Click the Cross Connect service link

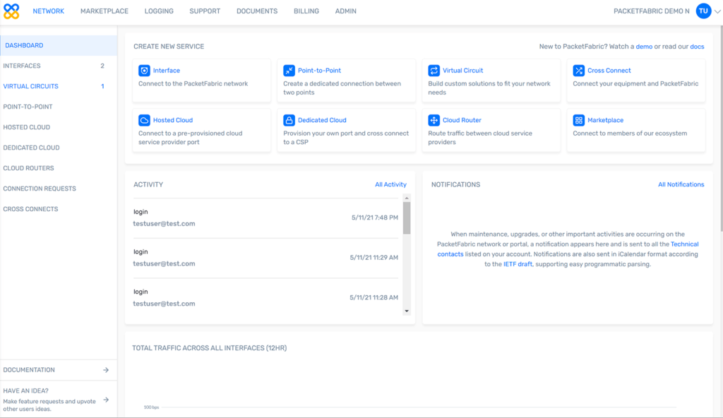[609, 71]
